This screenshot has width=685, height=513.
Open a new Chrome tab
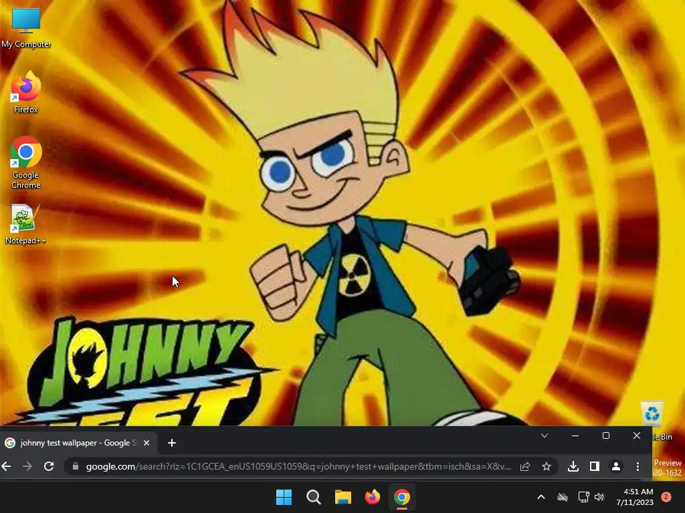172,443
